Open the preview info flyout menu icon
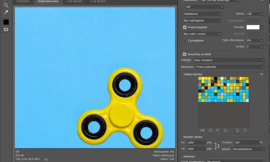The width and height of the screenshot is (270, 162). coord(46,159)
